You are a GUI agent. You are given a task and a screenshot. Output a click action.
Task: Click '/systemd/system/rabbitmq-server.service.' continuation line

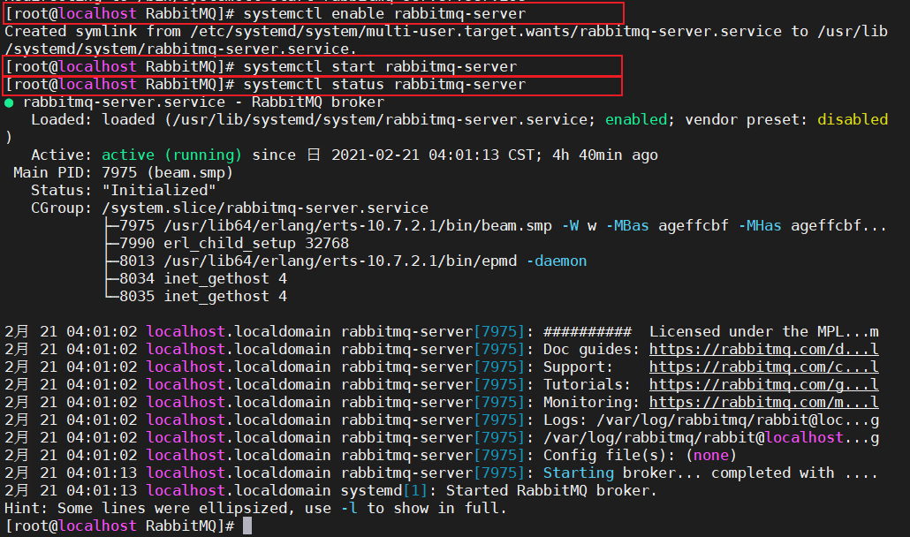pos(180,49)
